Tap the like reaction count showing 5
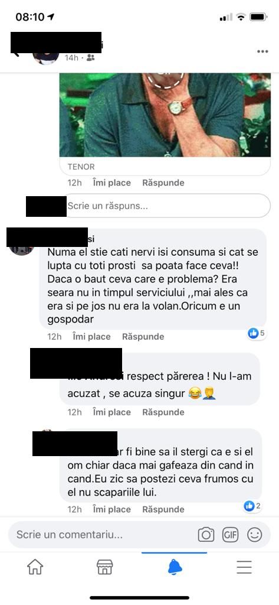The image size is (279, 605). [x=257, y=333]
